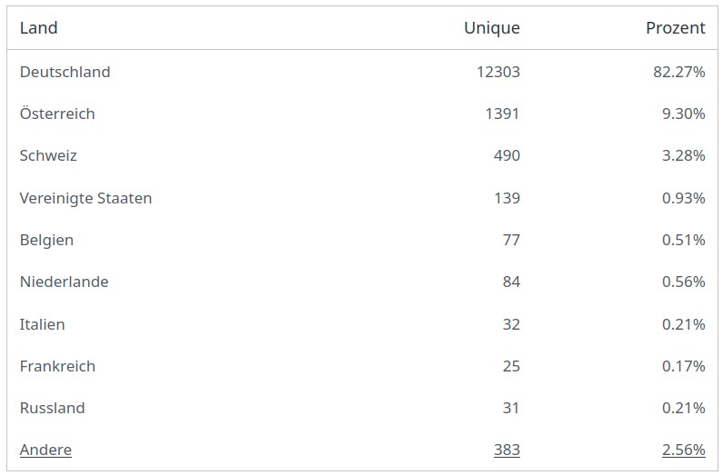Click the 12303 unique count
This screenshot has height=475, width=723.
coord(498,72)
